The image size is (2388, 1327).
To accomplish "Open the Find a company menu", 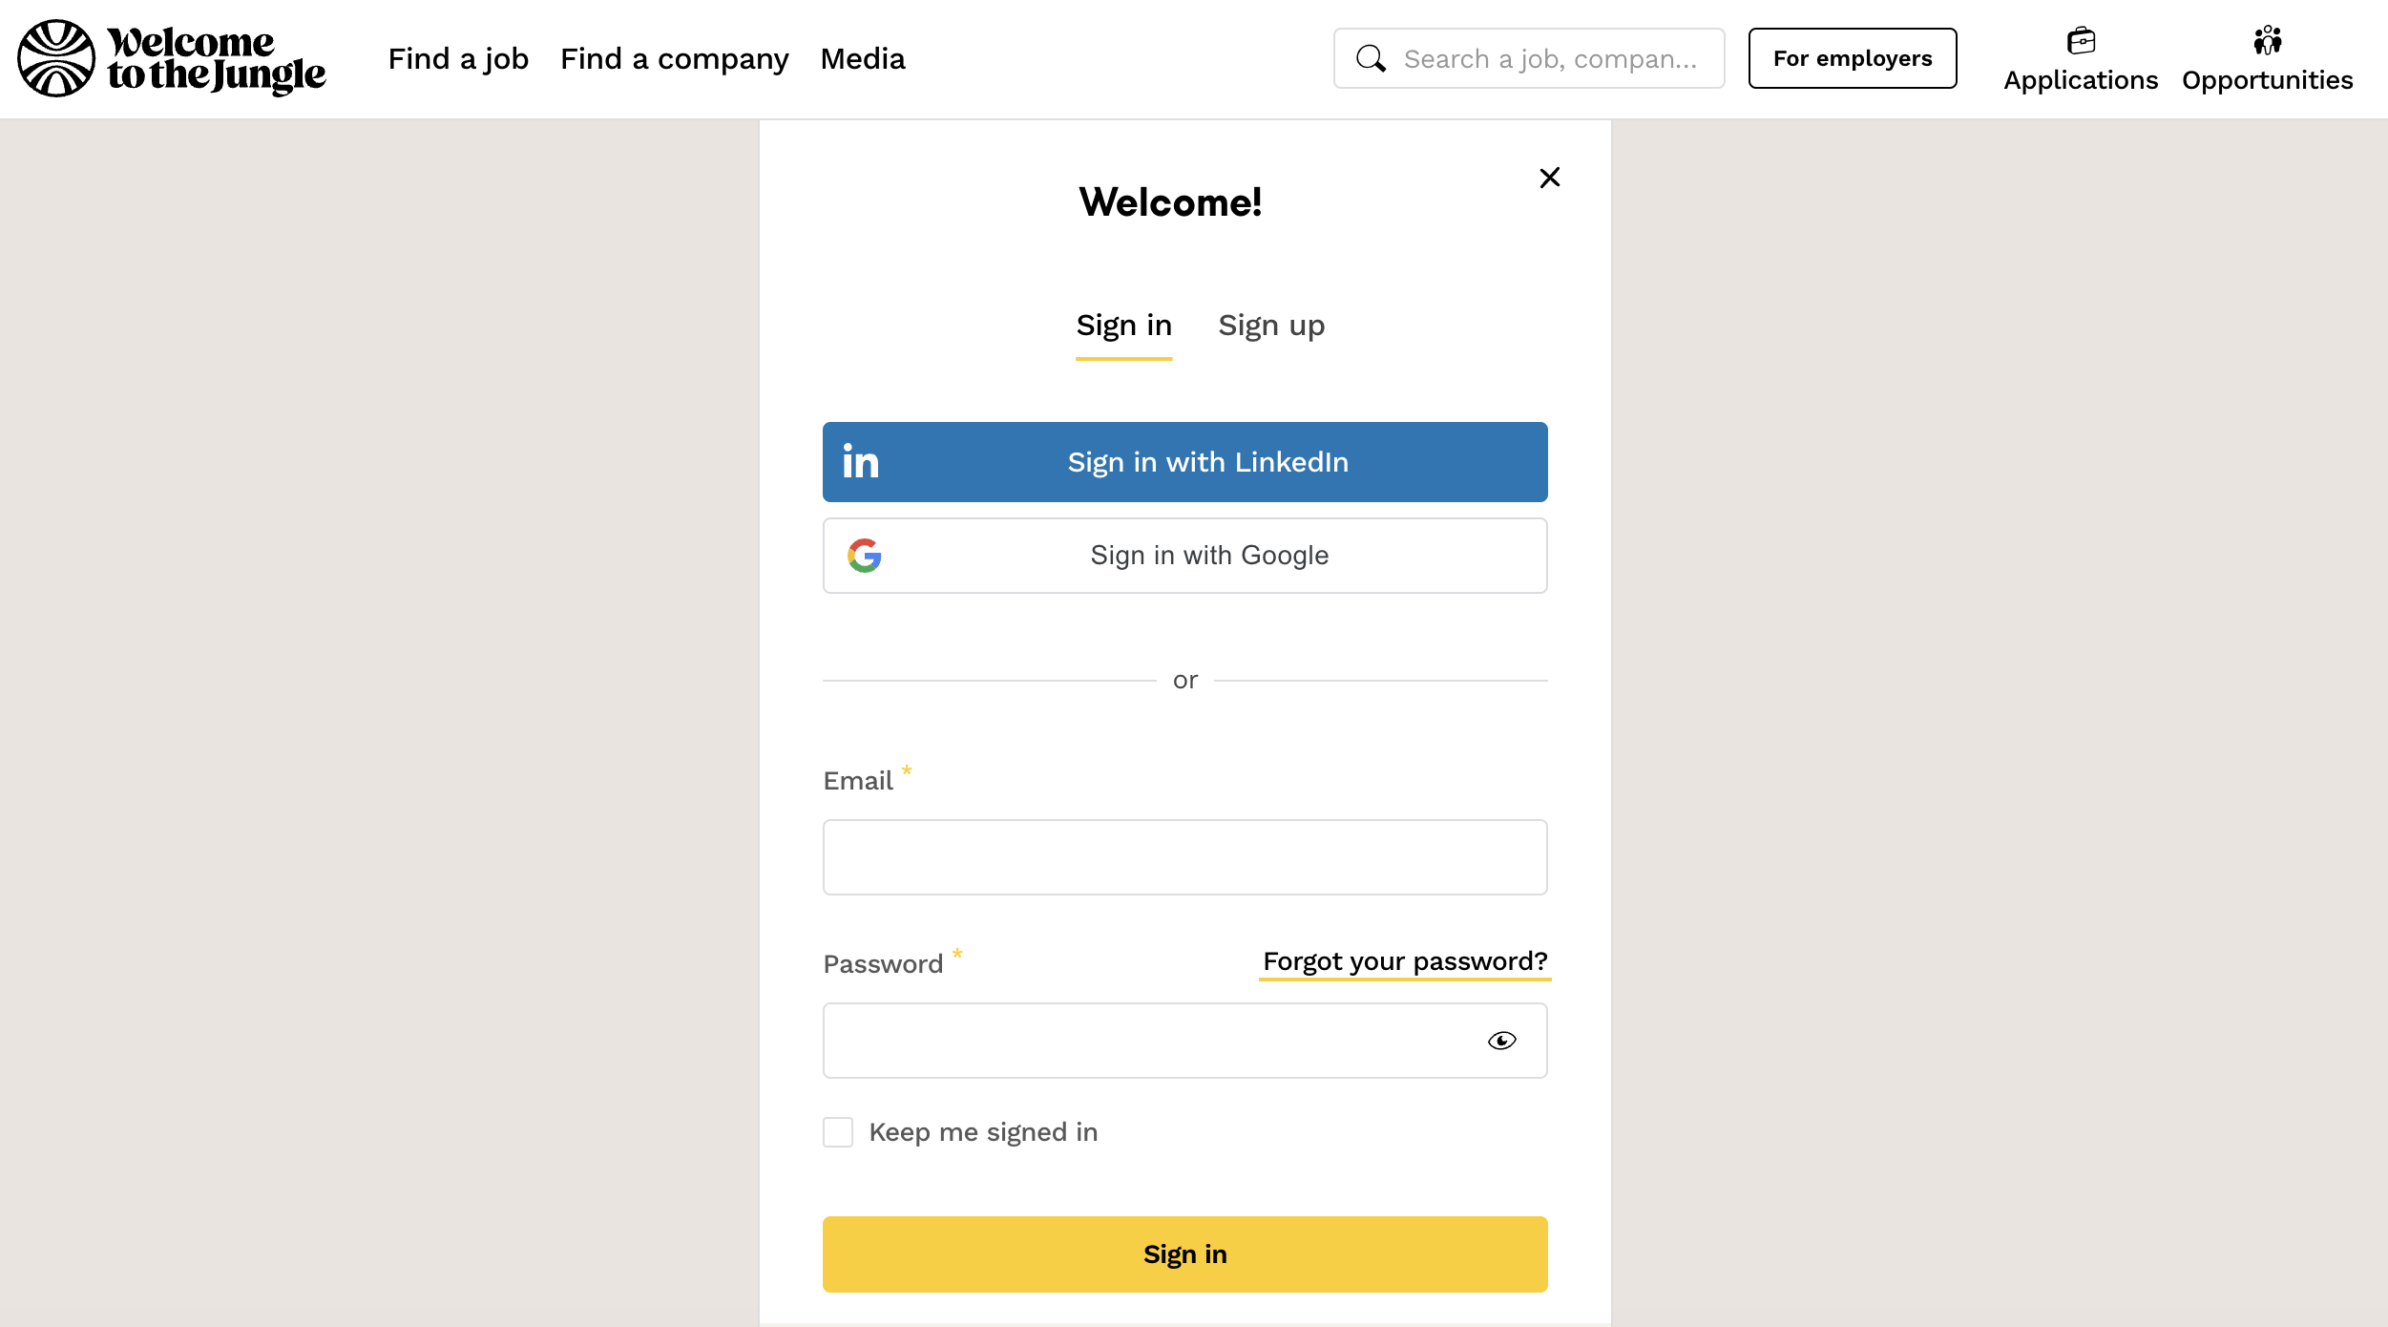I will click(674, 59).
